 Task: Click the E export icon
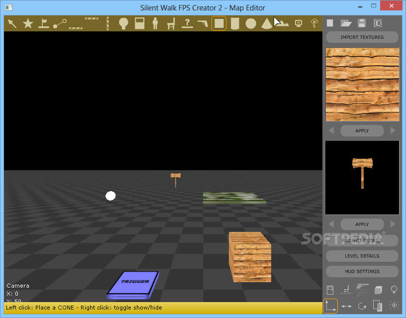tap(378, 23)
